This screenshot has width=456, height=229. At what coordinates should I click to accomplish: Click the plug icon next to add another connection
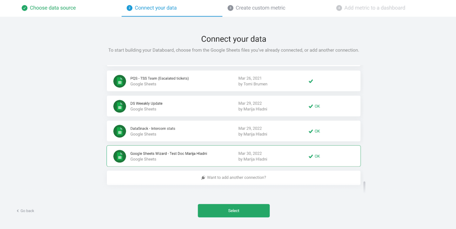(203, 177)
